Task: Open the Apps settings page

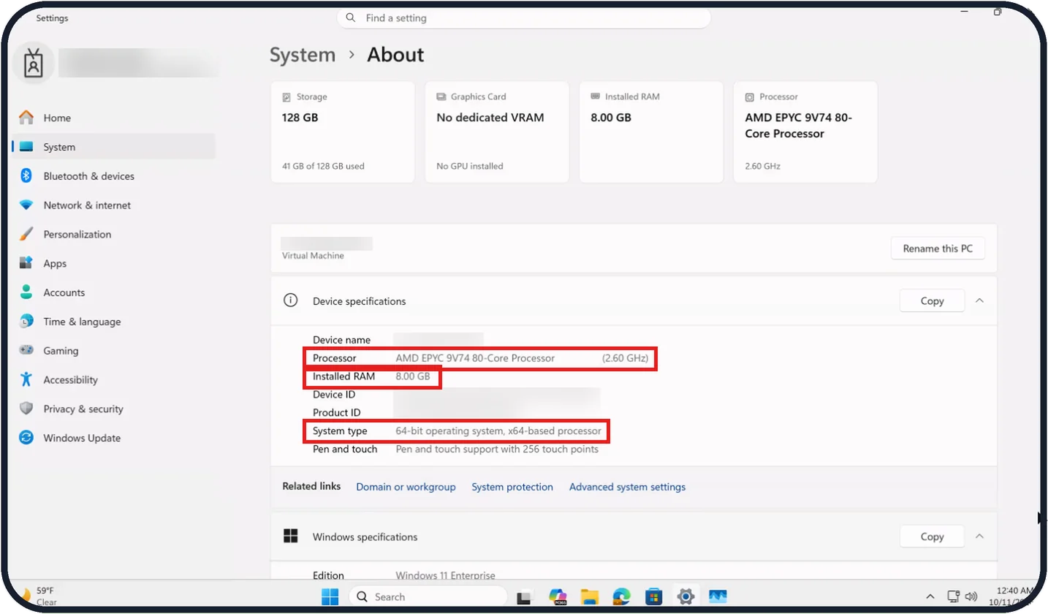Action: [x=114, y=264]
